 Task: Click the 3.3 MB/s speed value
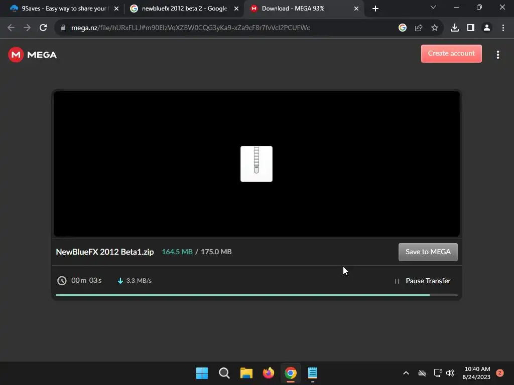[139, 281]
